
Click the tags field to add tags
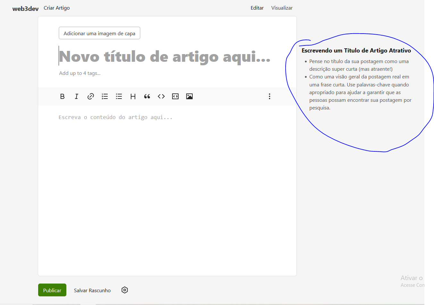(80, 73)
